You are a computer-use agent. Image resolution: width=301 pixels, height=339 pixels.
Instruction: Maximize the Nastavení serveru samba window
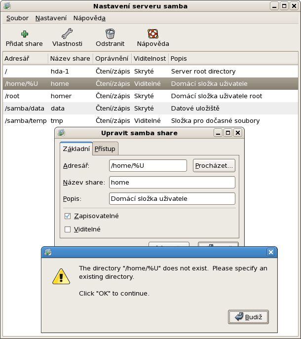click(284, 6)
